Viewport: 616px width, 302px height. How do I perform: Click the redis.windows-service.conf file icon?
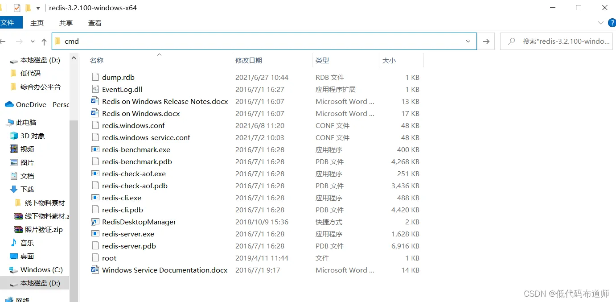[x=95, y=137]
